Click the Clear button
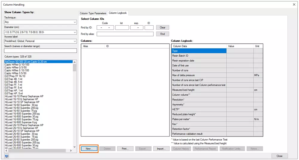Image resolution: width=299 pixels, height=160 pixels. click(x=162, y=28)
